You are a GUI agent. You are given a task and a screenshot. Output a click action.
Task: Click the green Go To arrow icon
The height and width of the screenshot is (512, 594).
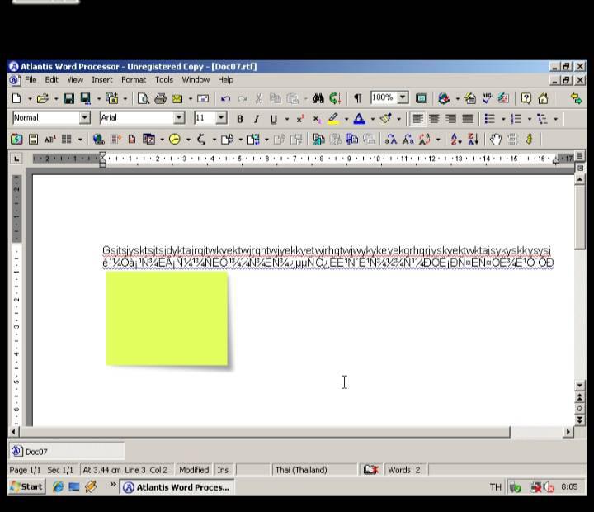tap(335, 98)
